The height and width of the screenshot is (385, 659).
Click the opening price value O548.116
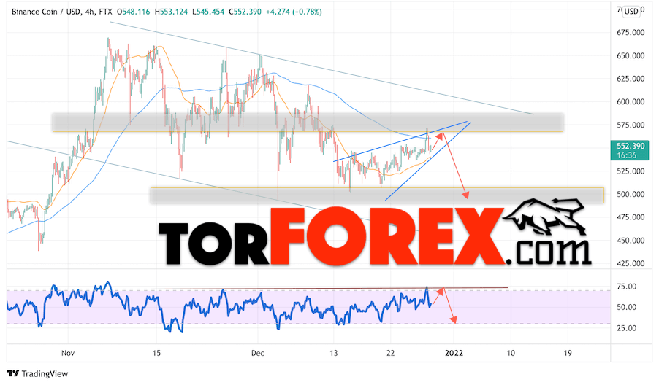pos(133,12)
